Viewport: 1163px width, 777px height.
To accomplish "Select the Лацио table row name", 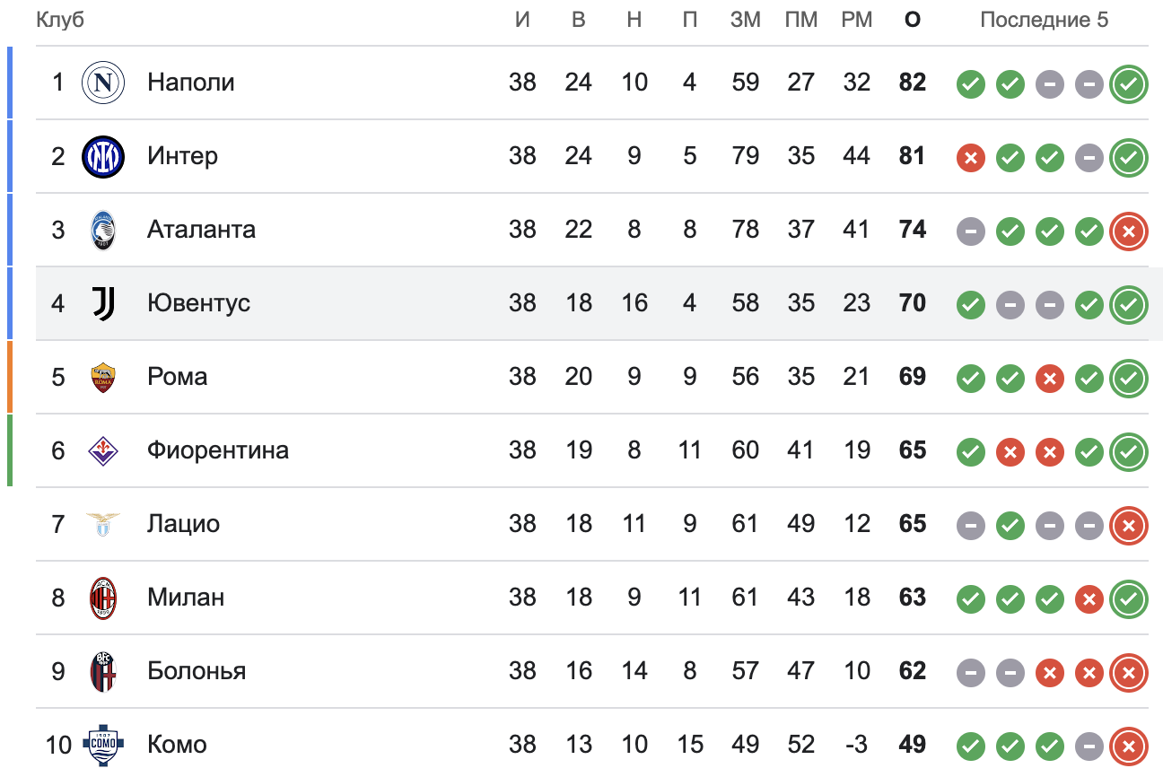I will 183,524.
